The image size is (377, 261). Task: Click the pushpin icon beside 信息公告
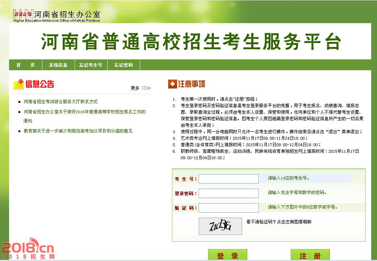[x=18, y=84]
